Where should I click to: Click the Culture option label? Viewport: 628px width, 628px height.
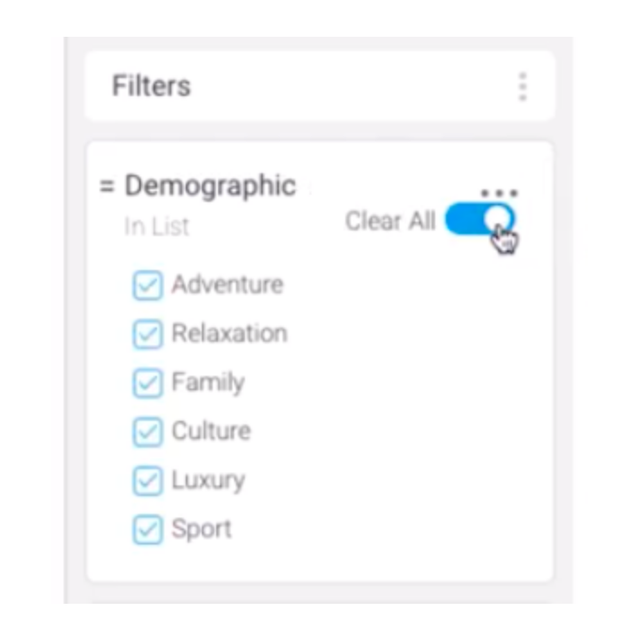coord(212,432)
